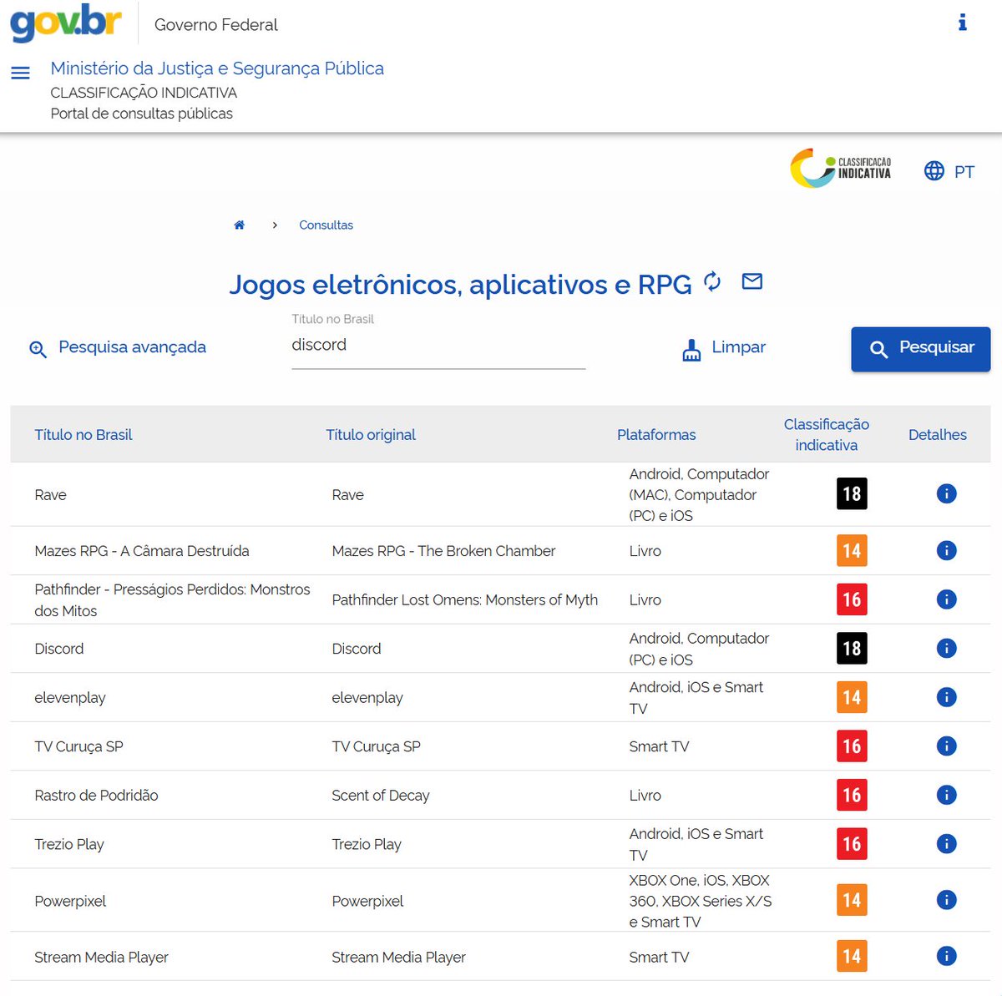Open details icon for Pathfinder row
Screen dimensions: 1002x996
coord(946,599)
